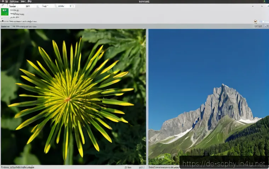This screenshot has height=169, width=269.
Task: Select the pencil edit icon beside the tabs
Action: coord(3,6)
